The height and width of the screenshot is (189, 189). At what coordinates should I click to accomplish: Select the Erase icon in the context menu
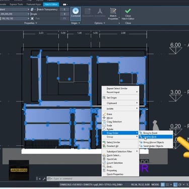[x=104, y=114]
